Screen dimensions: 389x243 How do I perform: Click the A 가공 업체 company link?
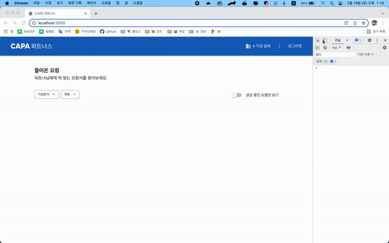point(258,46)
